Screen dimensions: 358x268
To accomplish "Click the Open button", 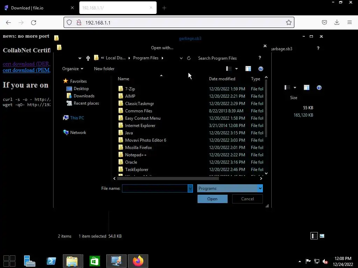I will (x=212, y=199).
